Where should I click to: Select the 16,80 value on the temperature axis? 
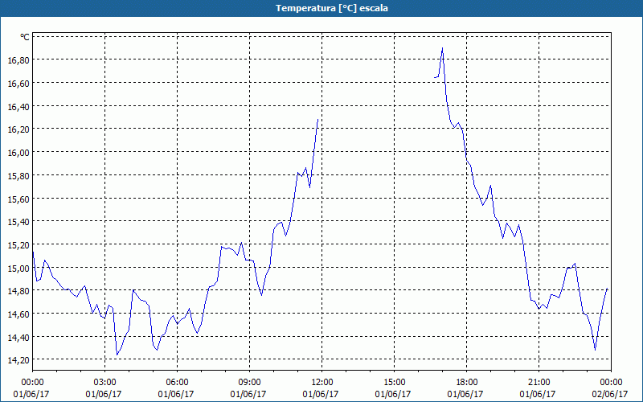click(x=18, y=59)
